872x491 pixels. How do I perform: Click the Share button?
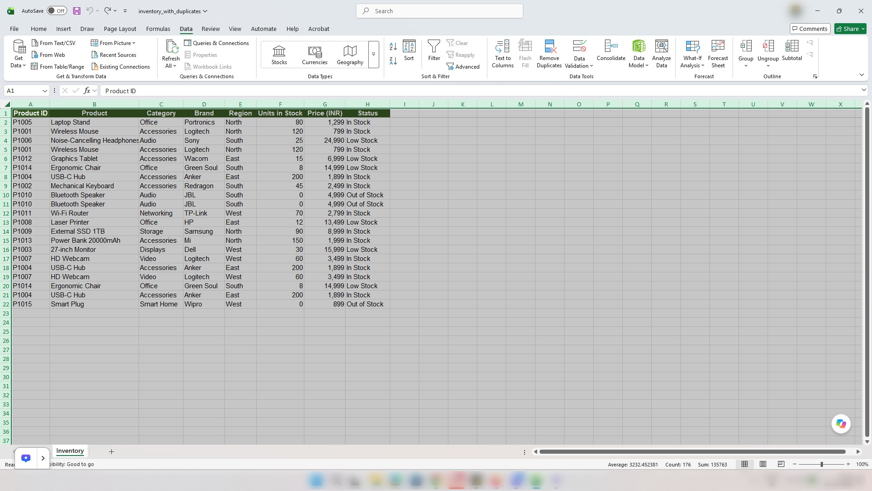(x=850, y=29)
